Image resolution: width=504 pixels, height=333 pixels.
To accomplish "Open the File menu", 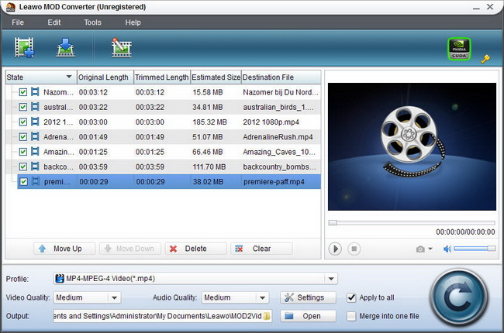I will click(x=18, y=22).
